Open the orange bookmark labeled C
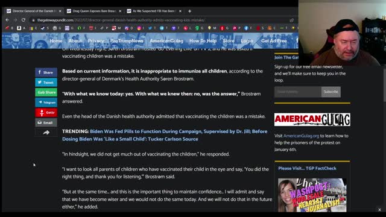The image size is (386, 217). click(x=270, y=28)
